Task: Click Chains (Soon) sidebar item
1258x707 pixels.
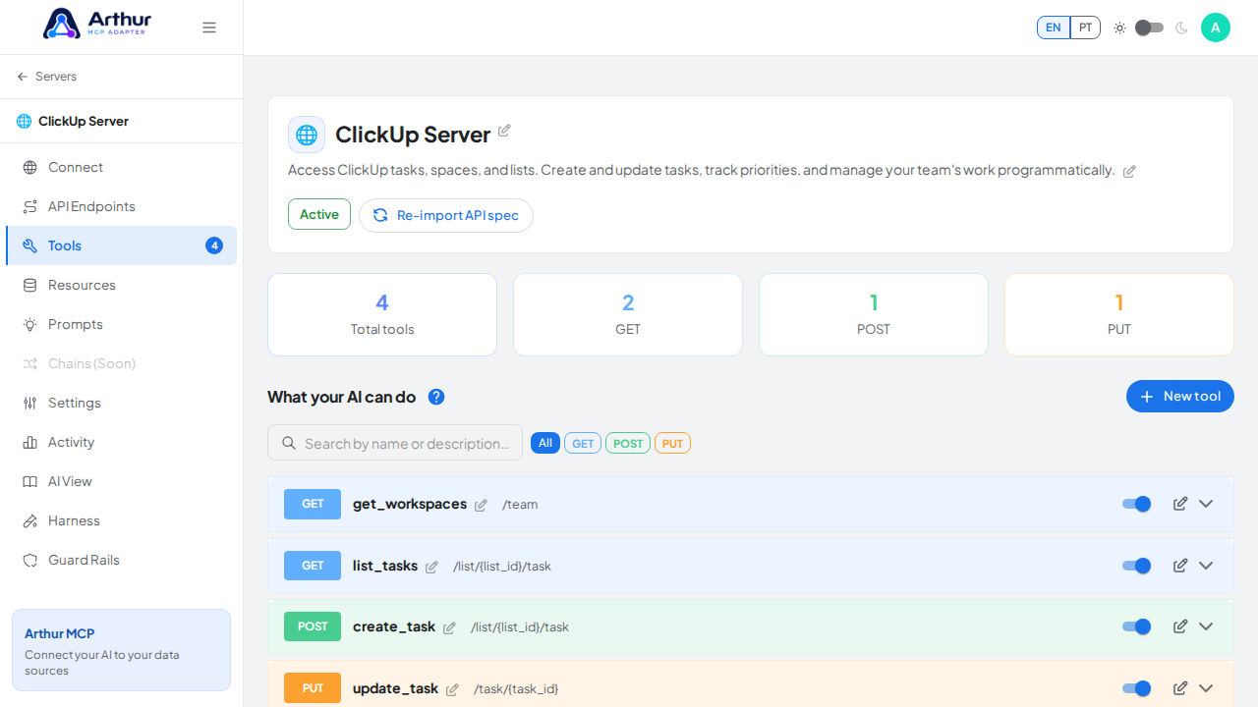Action: [x=121, y=363]
